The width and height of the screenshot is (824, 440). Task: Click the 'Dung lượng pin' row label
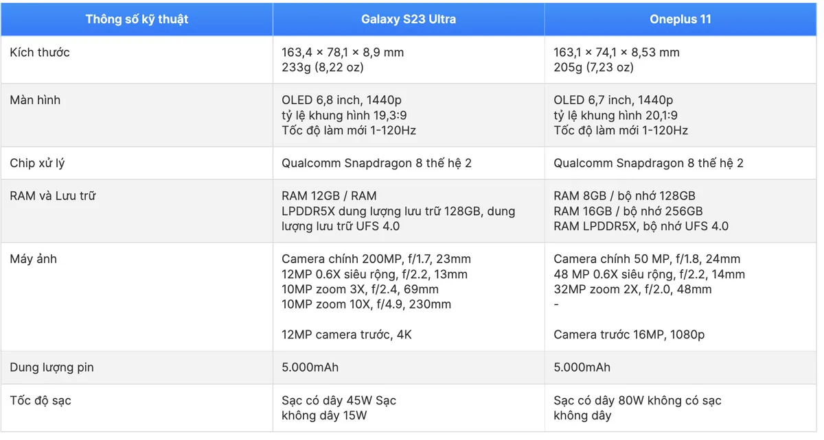(51, 367)
